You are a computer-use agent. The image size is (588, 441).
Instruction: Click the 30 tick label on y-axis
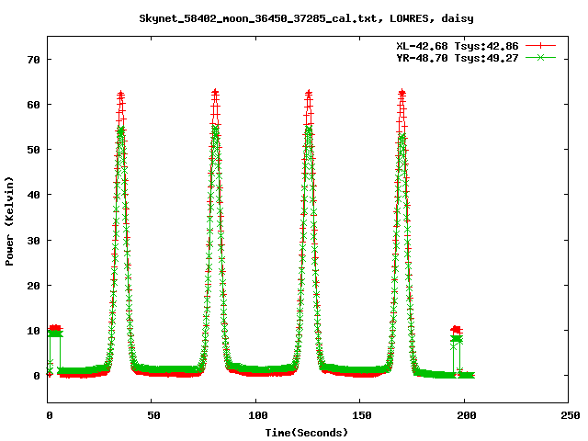33,241
